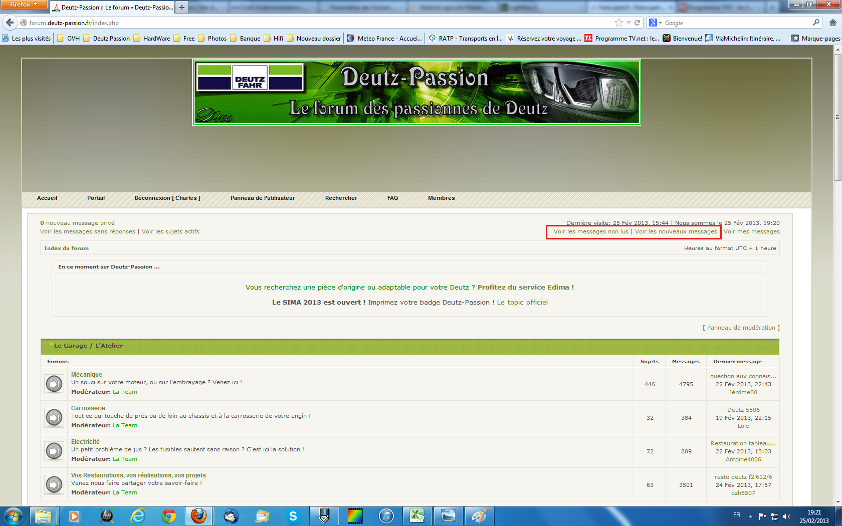
Task: Open Panneau de l'utilisateur
Action: (x=263, y=198)
